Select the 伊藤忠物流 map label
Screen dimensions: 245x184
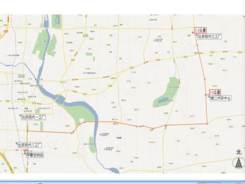tap(36, 155)
